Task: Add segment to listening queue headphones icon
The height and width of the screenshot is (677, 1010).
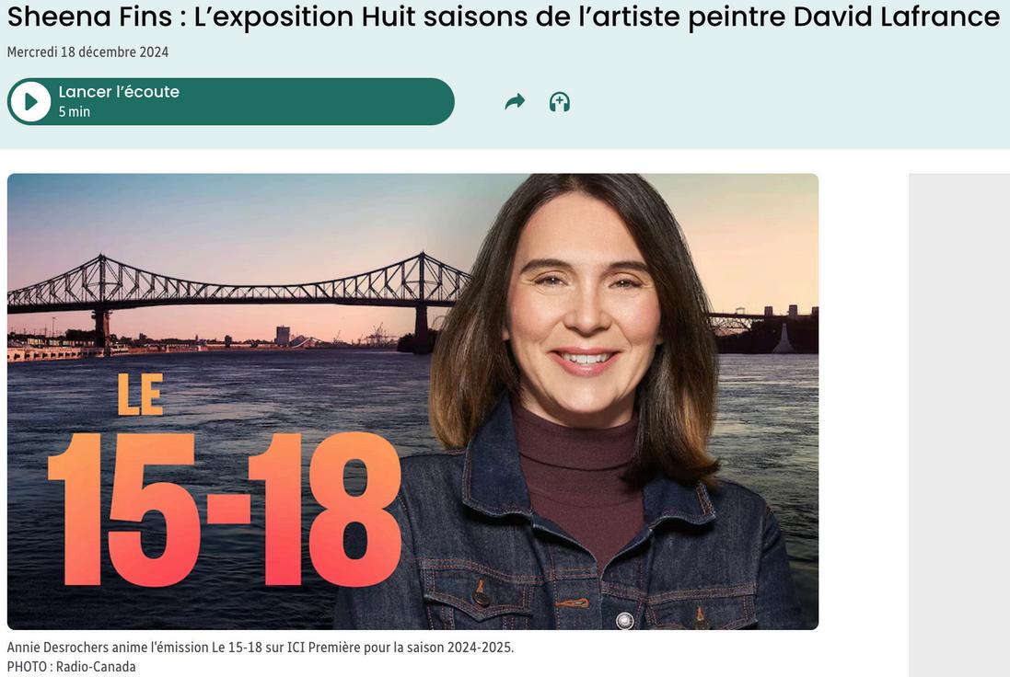Action: pos(559,102)
